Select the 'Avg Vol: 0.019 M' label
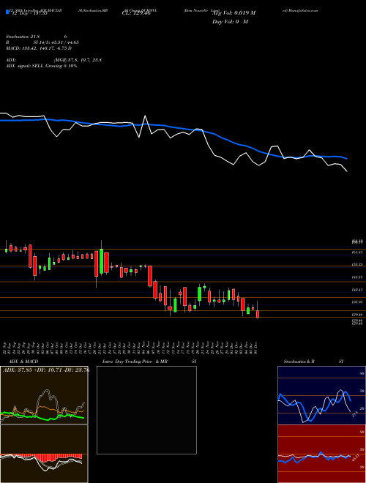This screenshot has height=483, width=366. [x=234, y=13]
